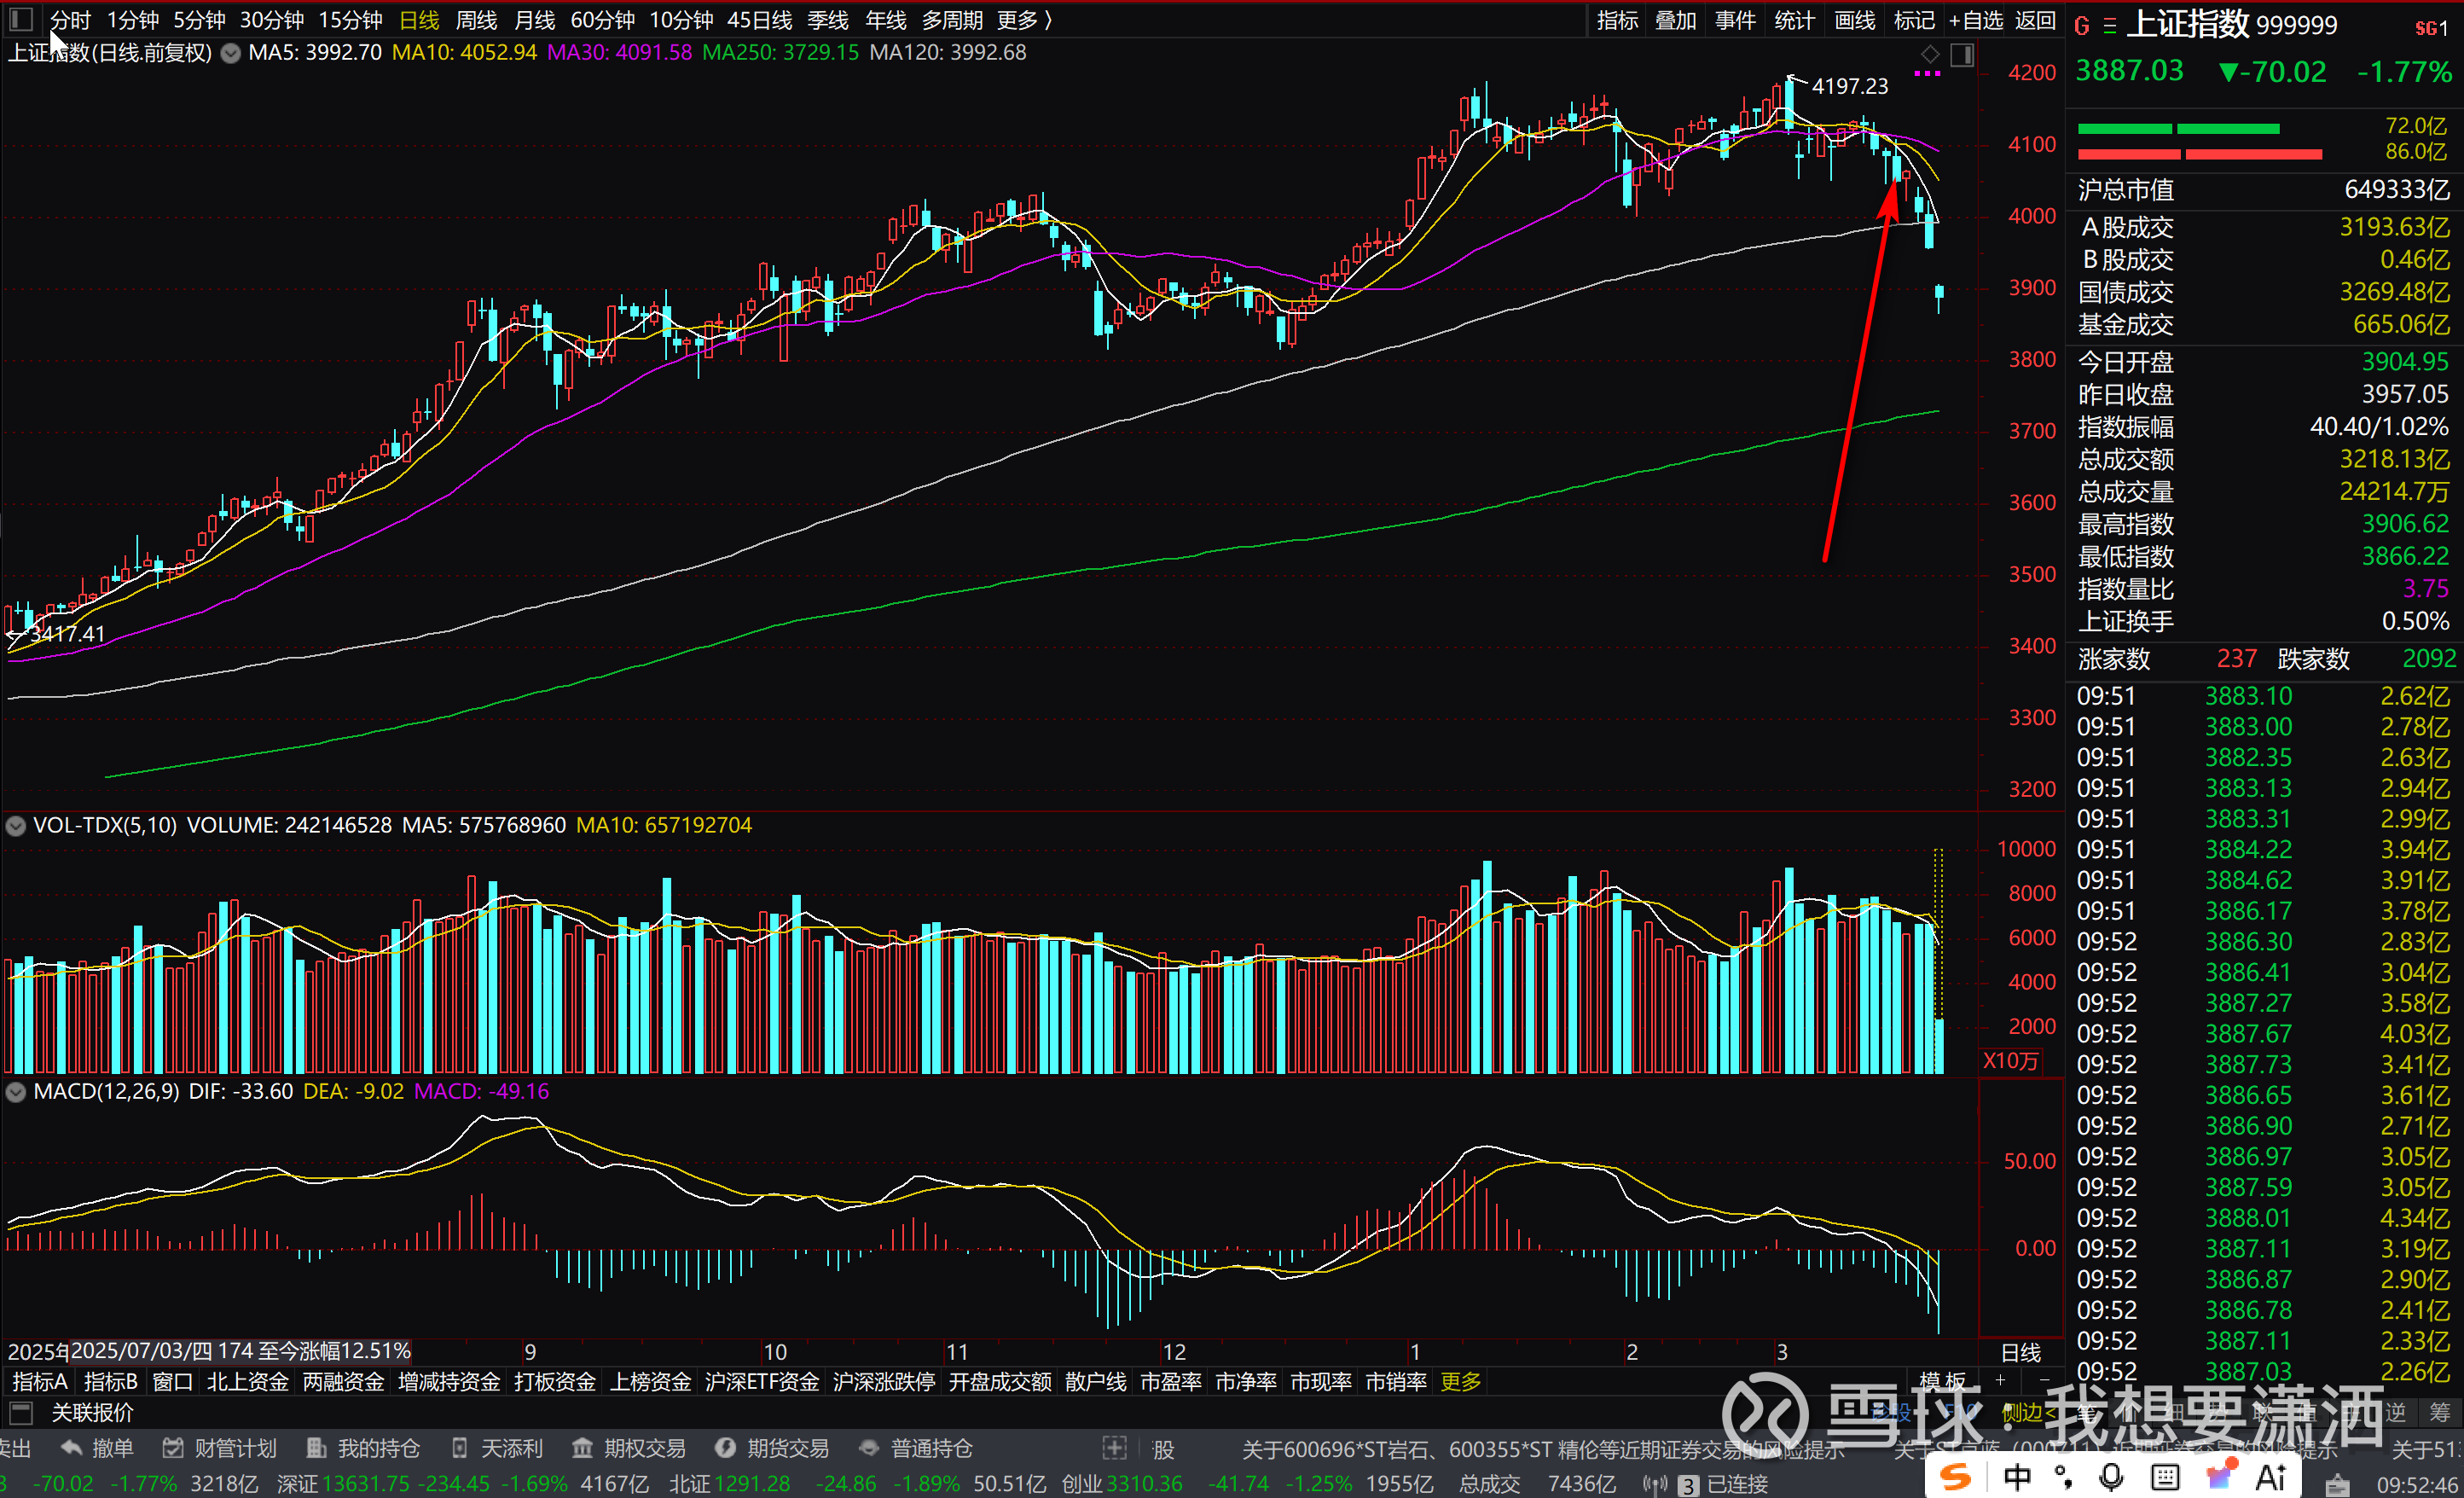Viewport: 2464px width, 1498px height.
Task: Open 期货交易 lightning icon
Action: click(726, 1448)
